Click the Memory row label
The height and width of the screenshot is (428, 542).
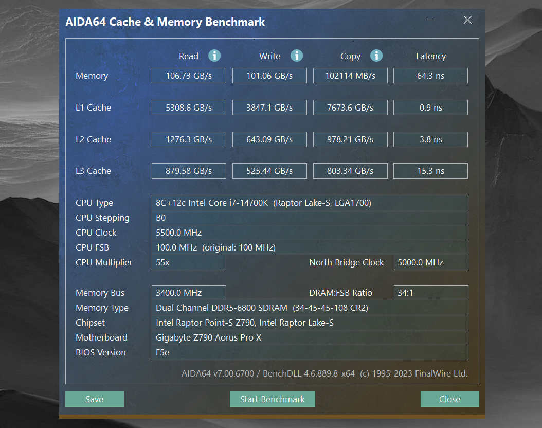92,76
